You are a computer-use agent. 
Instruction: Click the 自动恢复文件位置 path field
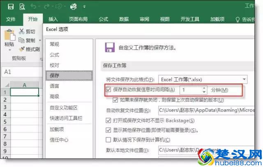click(x=206, y=110)
